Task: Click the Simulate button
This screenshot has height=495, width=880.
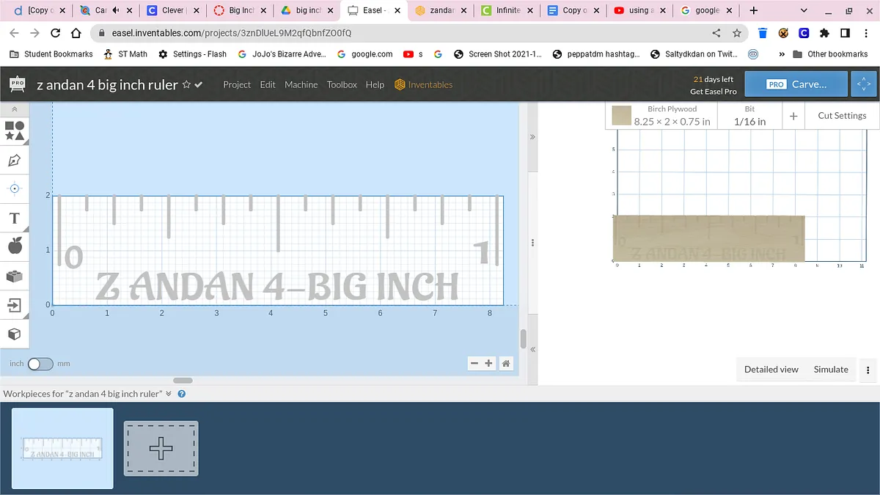Action: tap(831, 370)
